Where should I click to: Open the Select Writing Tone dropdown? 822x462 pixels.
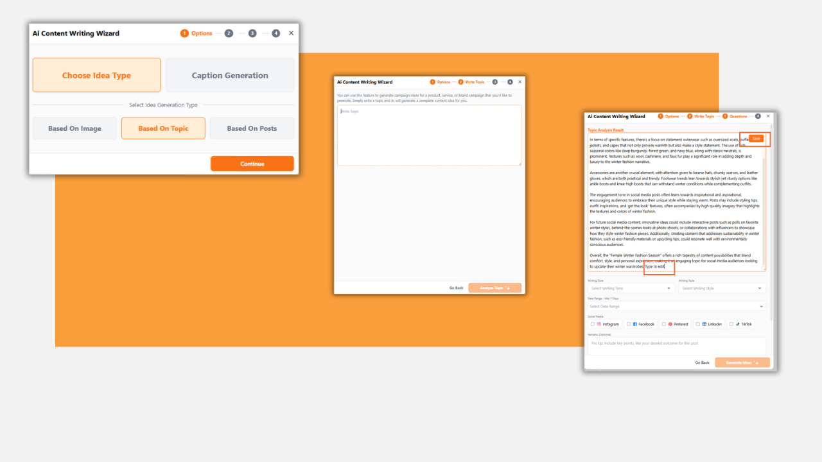coord(630,288)
